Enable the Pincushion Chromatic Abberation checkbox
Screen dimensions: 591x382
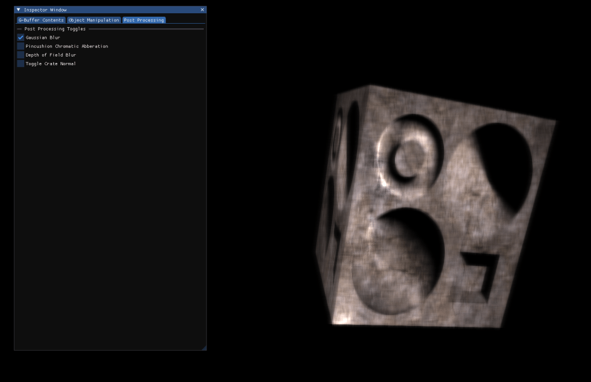click(x=21, y=46)
